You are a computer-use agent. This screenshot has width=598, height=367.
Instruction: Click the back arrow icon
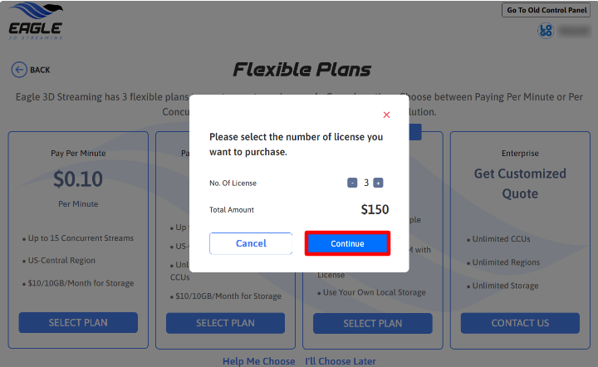(19, 70)
